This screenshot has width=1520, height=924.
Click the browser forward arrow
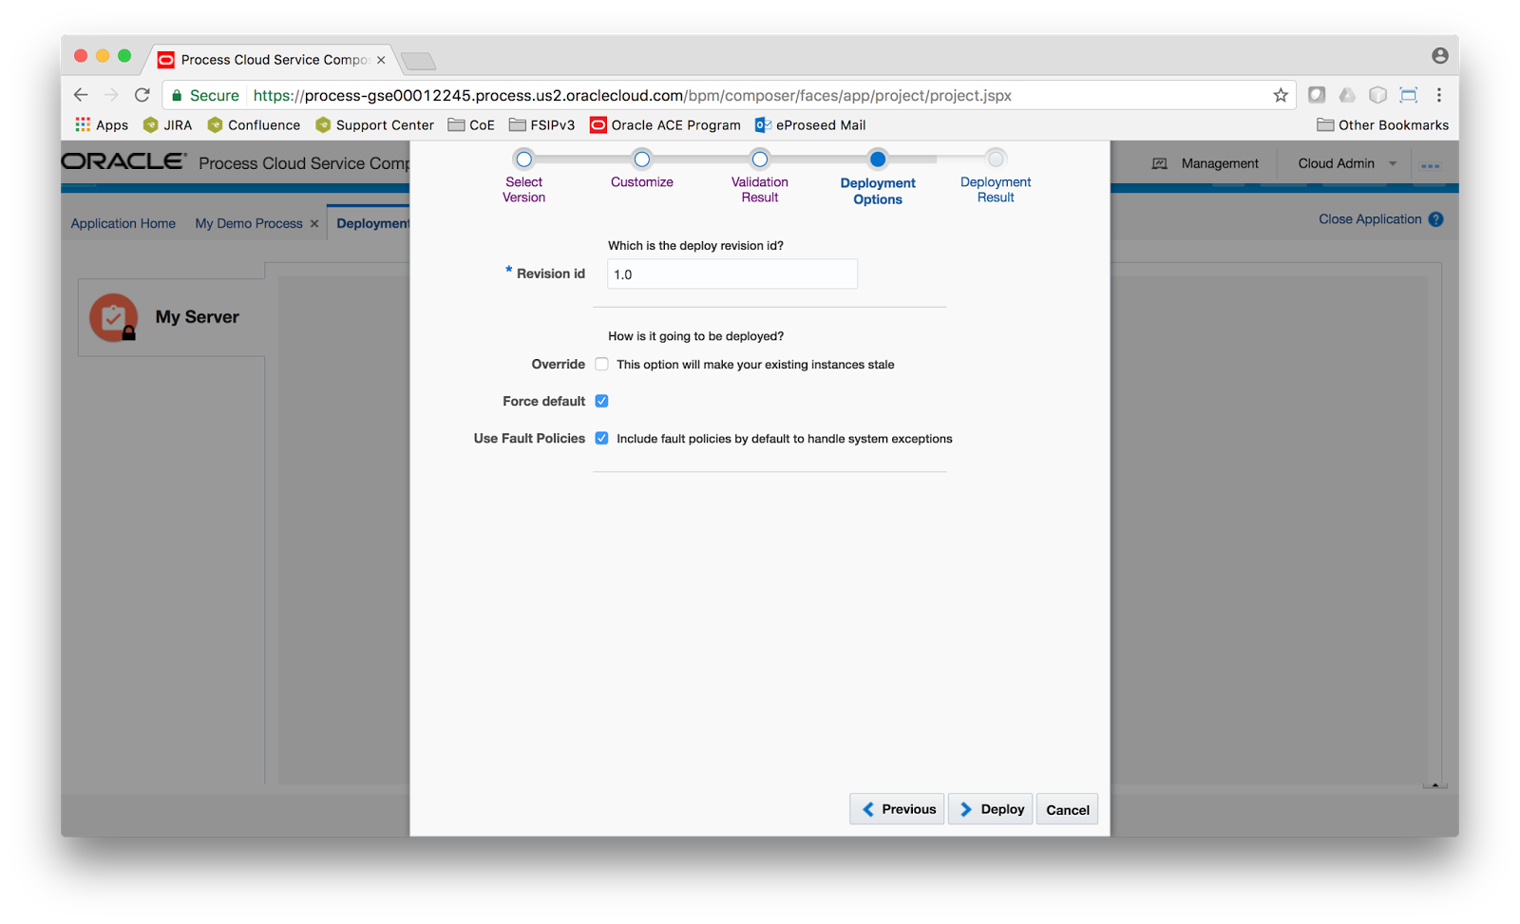point(111,95)
